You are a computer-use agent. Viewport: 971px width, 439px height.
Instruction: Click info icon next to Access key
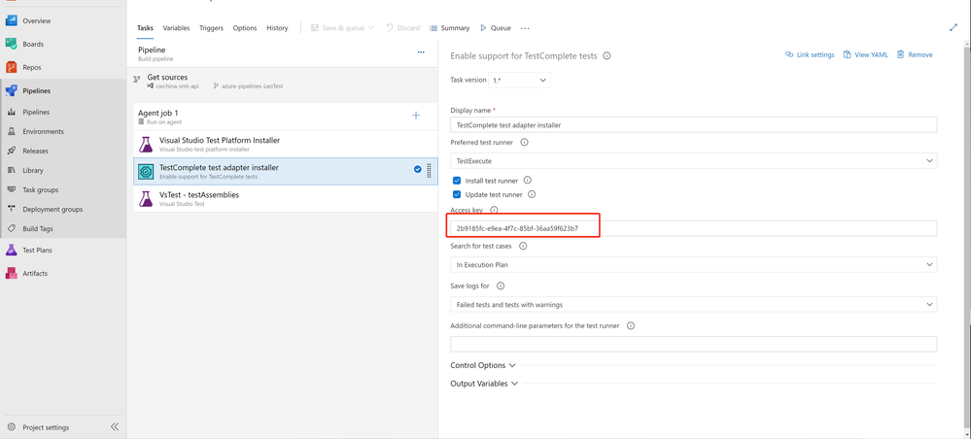point(494,210)
